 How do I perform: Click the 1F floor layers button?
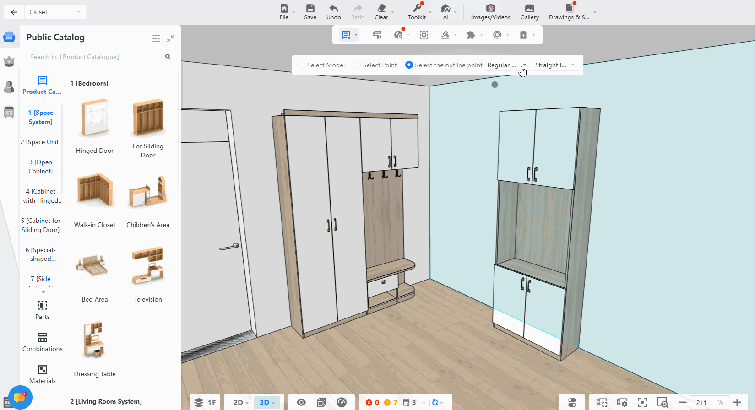tap(205, 402)
